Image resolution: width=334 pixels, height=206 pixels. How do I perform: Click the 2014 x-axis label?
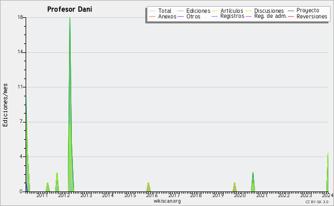pyautogui.click(x=108, y=195)
